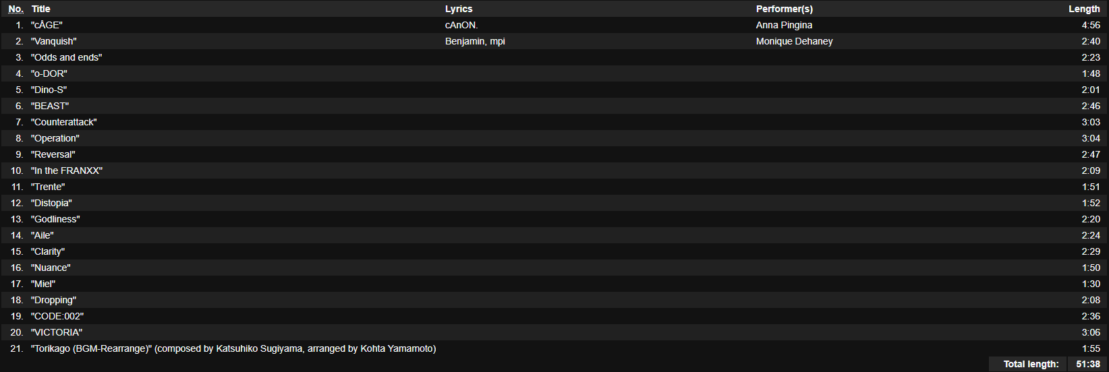Select the track title "cÅGE"
Image resolution: width=1109 pixels, height=372 pixels.
[x=47, y=25]
